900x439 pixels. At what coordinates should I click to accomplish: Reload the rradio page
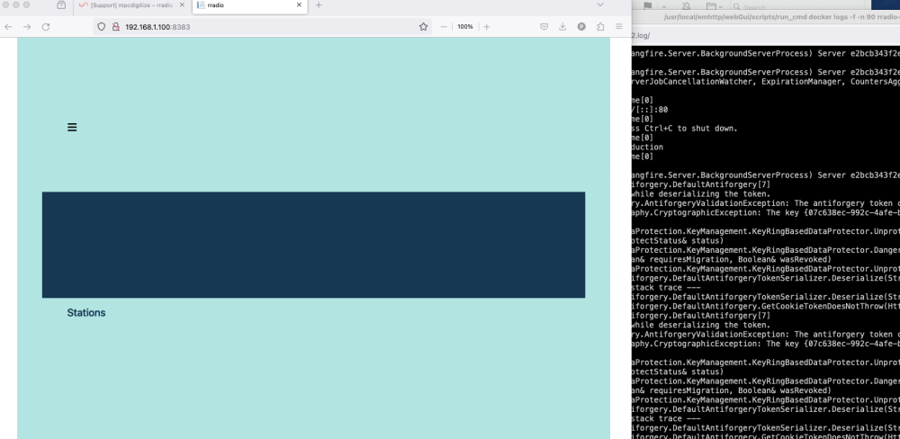(46, 27)
